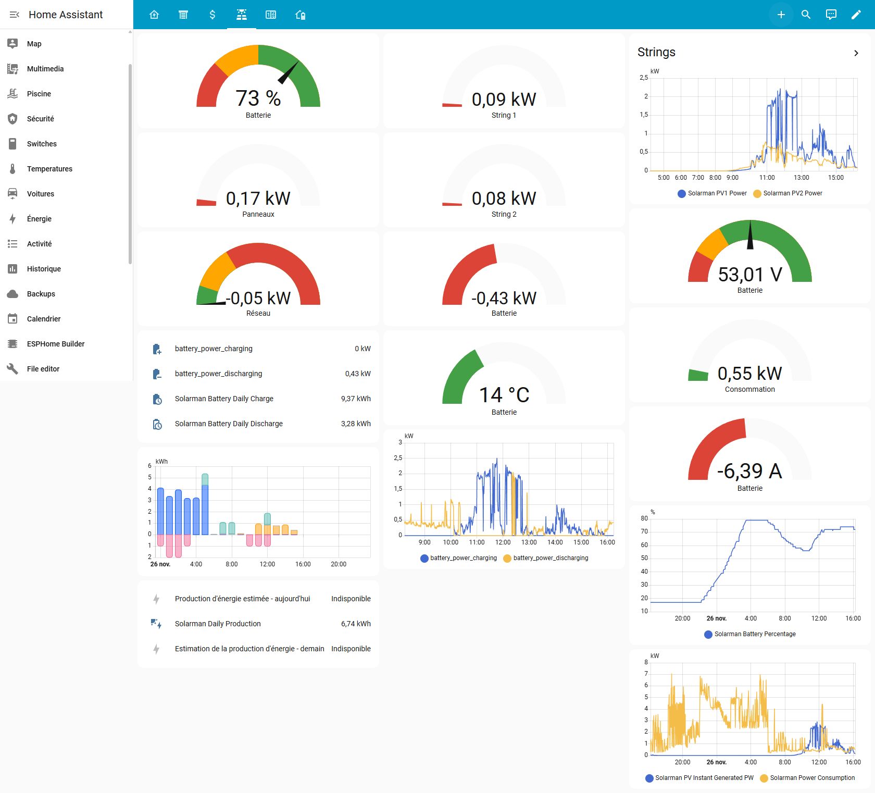
Task: Open the home view tab icon
Action: point(154,15)
